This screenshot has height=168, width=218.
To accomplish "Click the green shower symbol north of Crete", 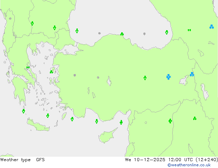I will point(48,116).
